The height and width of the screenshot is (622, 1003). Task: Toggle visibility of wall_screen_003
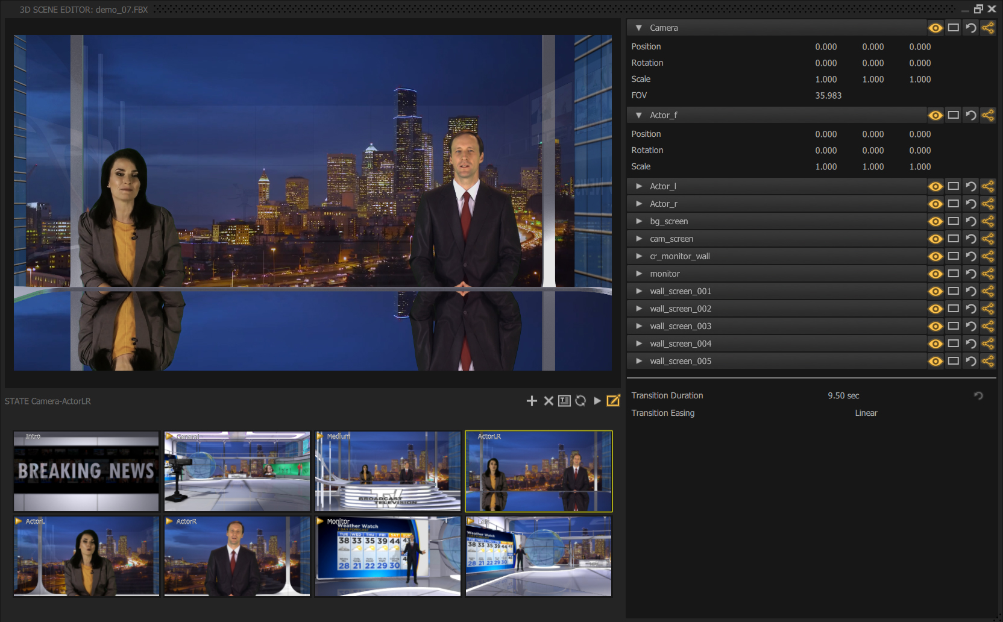pos(935,326)
